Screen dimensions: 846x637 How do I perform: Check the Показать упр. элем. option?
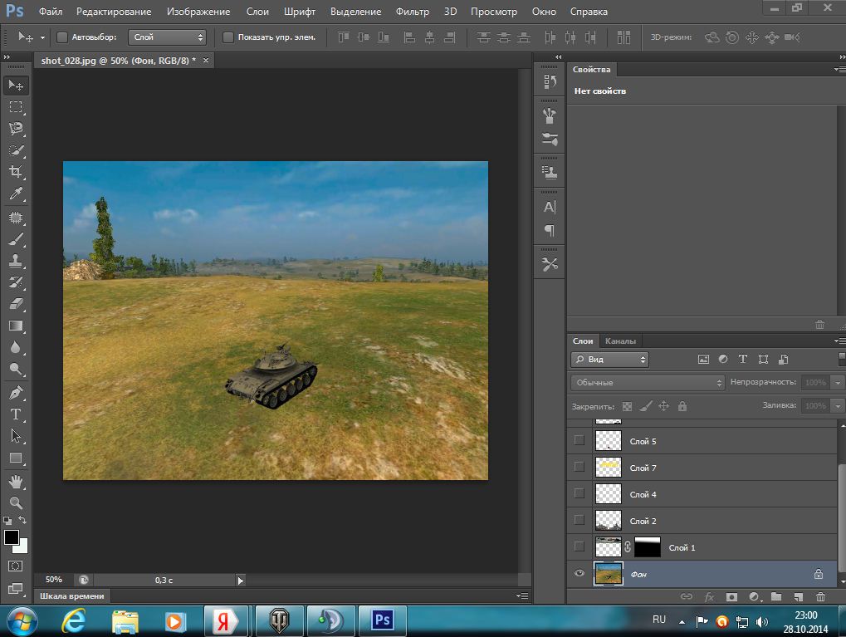tap(228, 37)
